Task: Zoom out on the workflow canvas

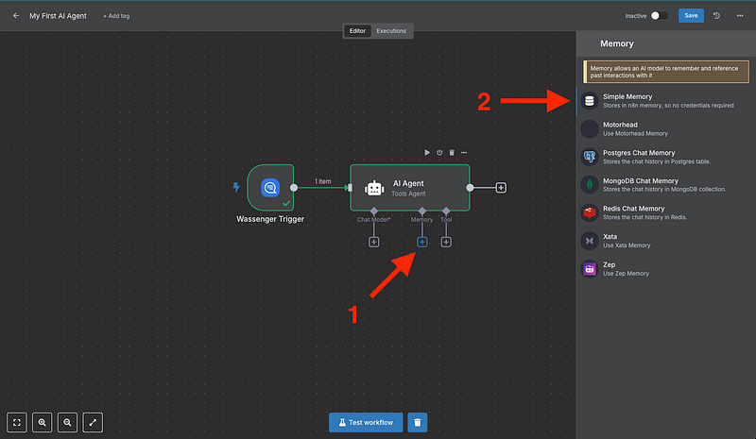Action: pos(68,422)
